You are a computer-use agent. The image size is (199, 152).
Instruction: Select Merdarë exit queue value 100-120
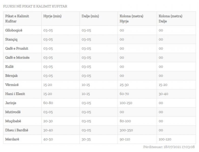click(165, 139)
